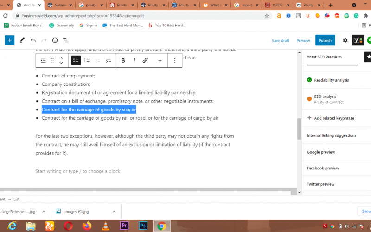
Task: Click the Save draft link
Action: [x=280, y=40]
